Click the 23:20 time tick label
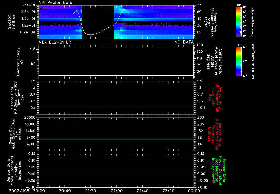Screen dimensions: 280x194 tap(168, 191)
